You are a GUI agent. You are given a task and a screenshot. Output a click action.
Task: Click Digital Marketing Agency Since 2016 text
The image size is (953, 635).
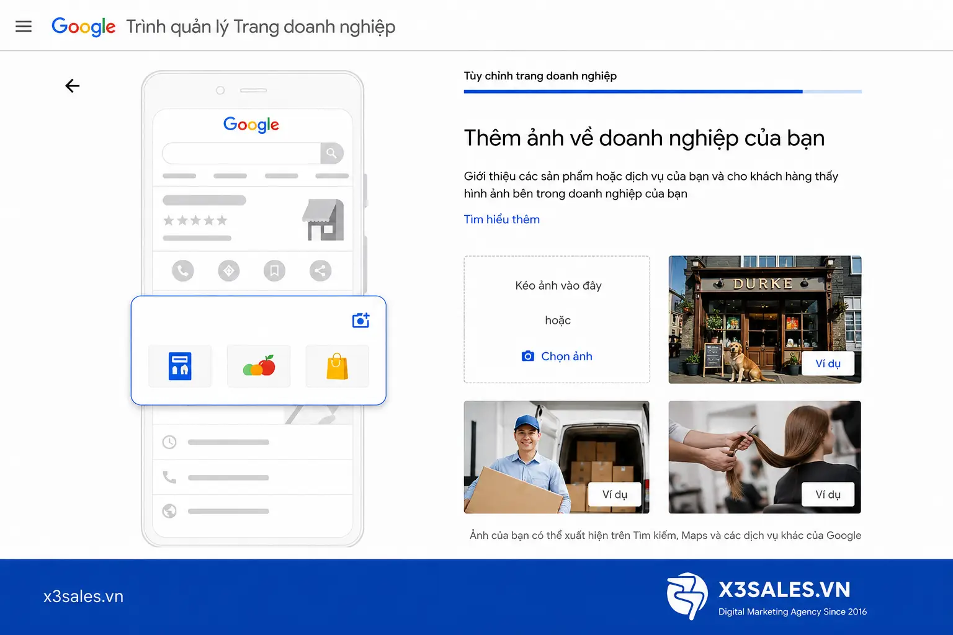pyautogui.click(x=792, y=612)
